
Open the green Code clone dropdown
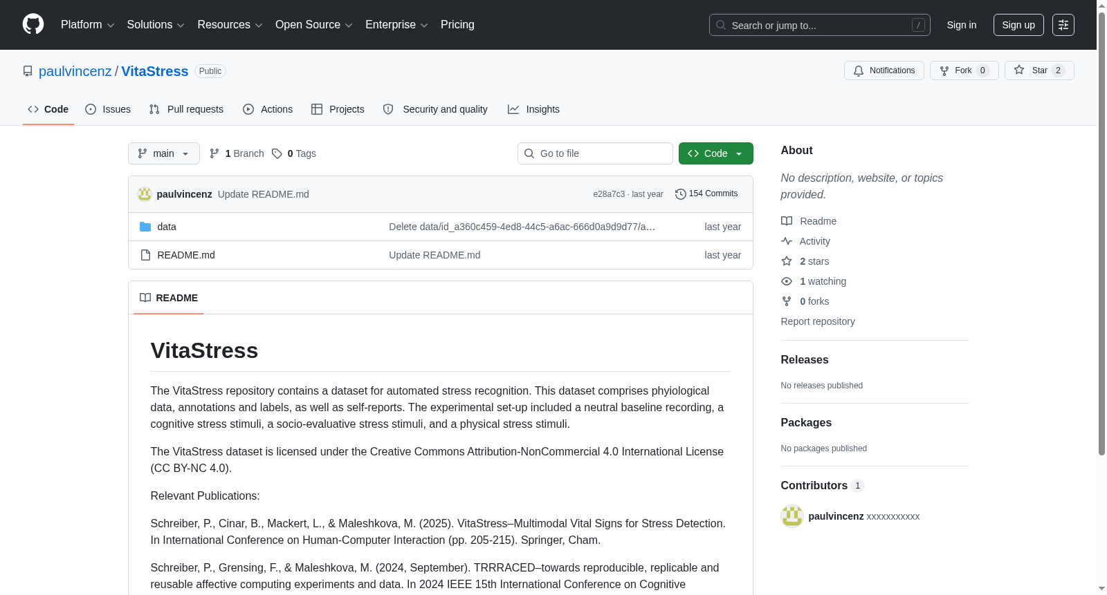pos(716,153)
